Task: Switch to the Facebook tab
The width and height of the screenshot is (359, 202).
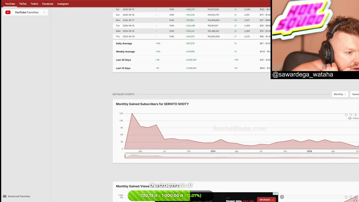Action: coord(48,4)
